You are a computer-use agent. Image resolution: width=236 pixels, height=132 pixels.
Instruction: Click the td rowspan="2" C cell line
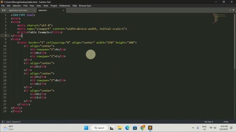point(48,56)
